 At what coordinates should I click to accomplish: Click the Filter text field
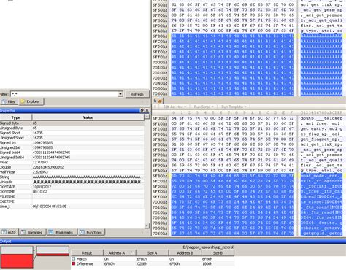[64, 94]
